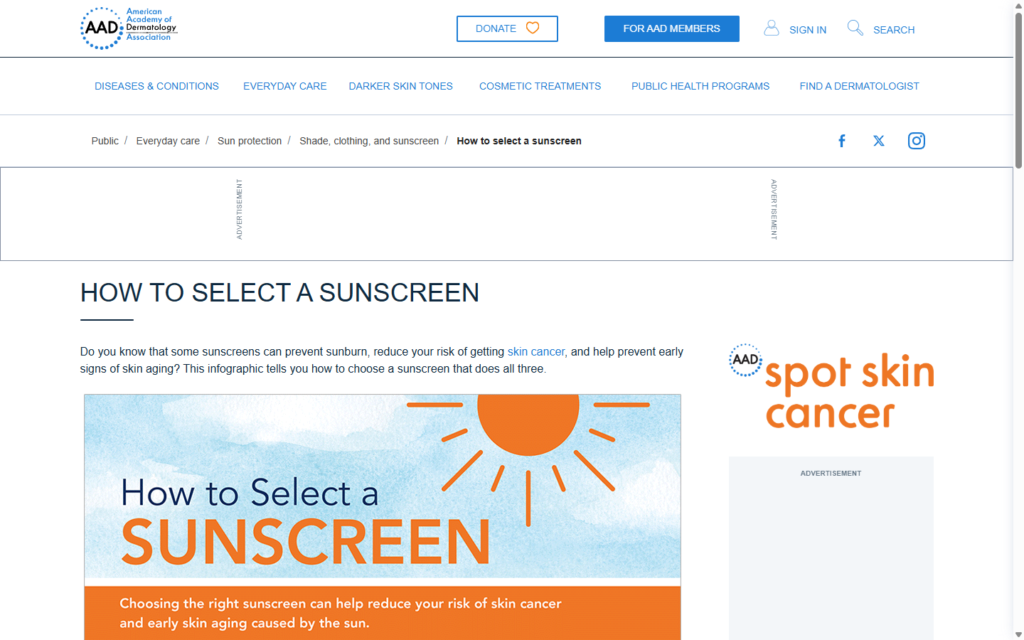Click the How to Select a Sunscreen heading
This screenshot has height=640, width=1024.
[x=279, y=292]
